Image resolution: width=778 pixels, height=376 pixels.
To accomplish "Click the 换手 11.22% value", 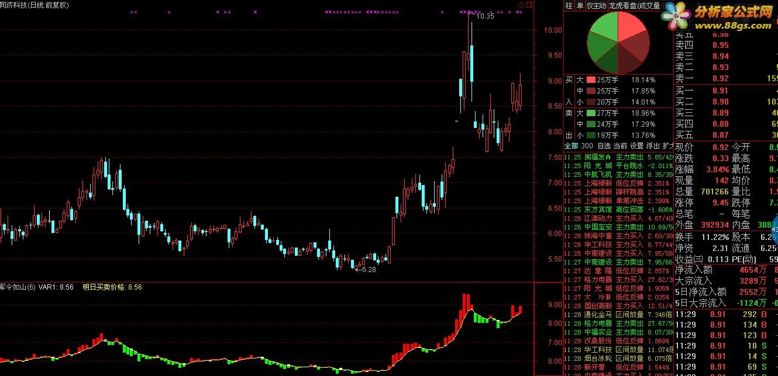I will tap(714, 238).
